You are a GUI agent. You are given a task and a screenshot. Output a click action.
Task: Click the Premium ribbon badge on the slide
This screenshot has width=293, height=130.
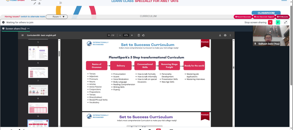(205, 43)
